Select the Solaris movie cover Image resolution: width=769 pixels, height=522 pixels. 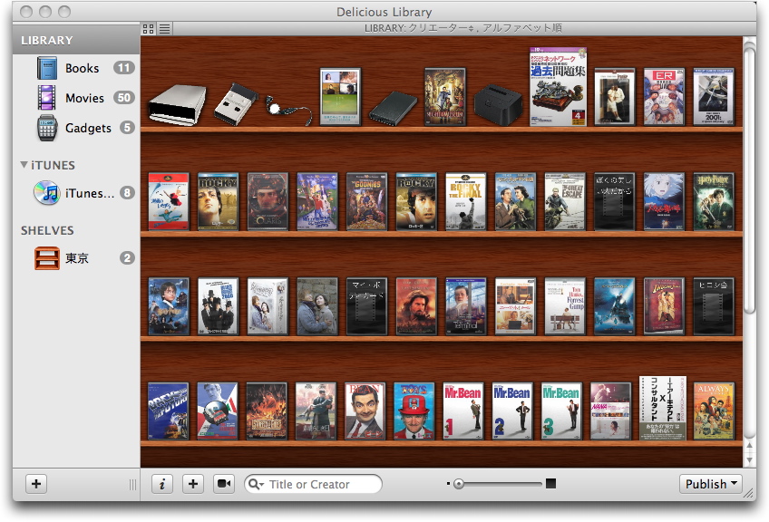268,201
